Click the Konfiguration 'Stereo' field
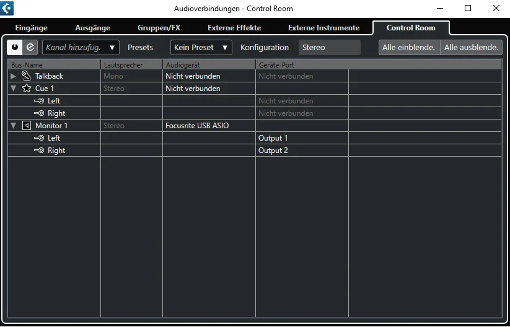Image resolution: width=510 pixels, height=327 pixels. tap(329, 48)
